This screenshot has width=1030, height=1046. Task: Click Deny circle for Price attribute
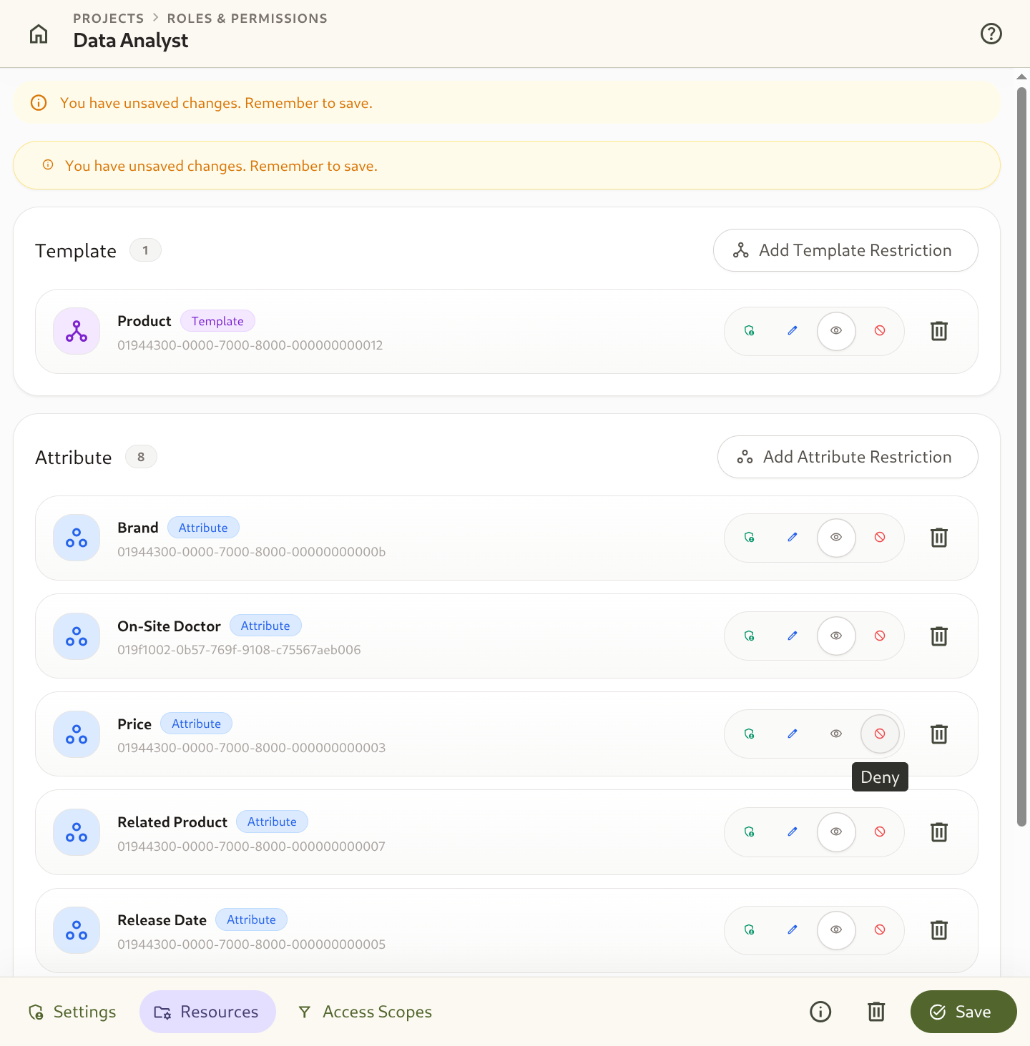tap(880, 734)
